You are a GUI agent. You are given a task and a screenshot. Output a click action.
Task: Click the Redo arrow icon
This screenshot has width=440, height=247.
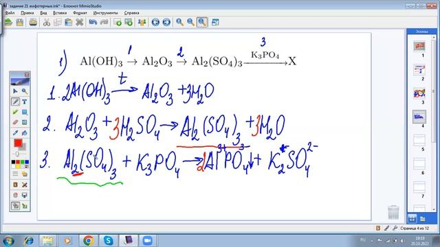[104, 22]
